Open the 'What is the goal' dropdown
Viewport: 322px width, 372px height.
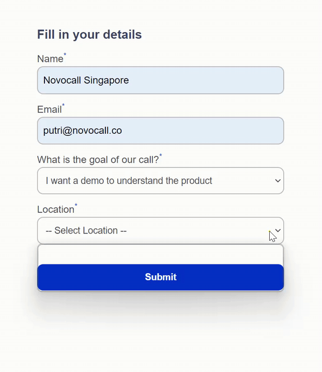(x=160, y=181)
